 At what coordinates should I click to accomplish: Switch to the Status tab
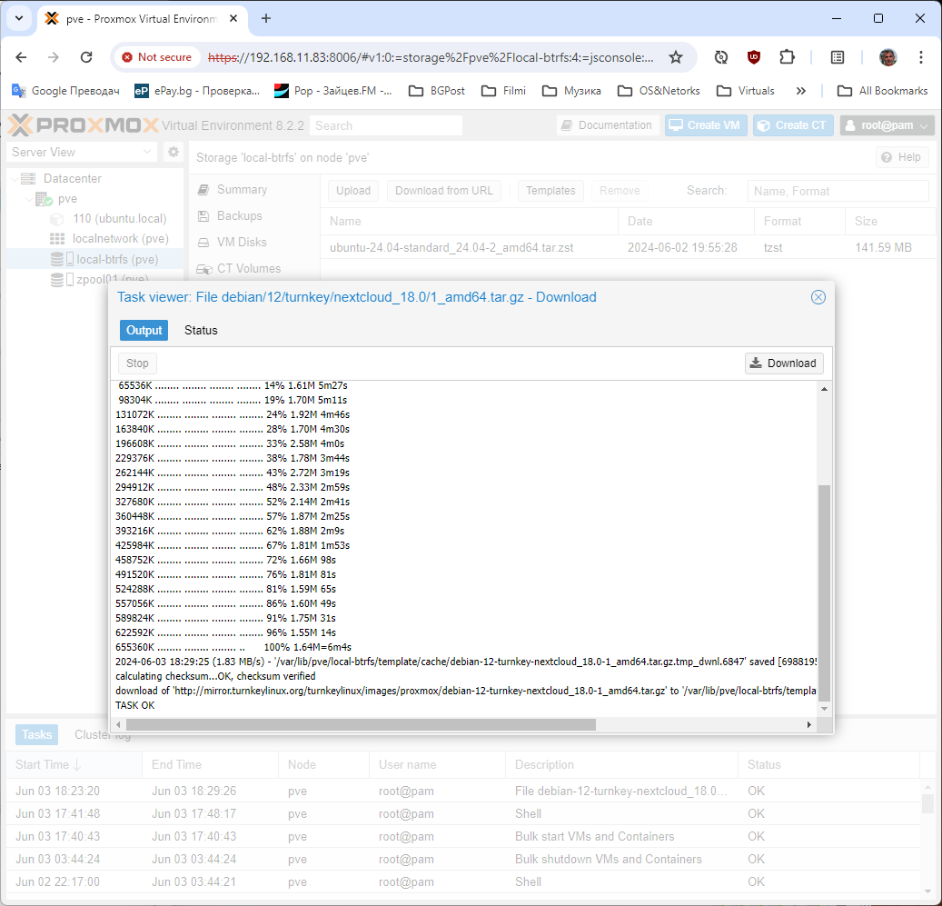[x=201, y=331]
